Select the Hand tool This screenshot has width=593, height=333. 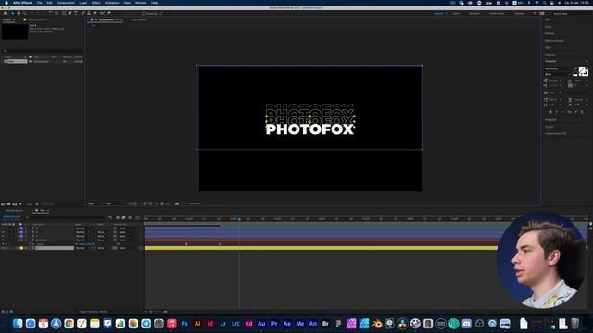tap(19, 13)
